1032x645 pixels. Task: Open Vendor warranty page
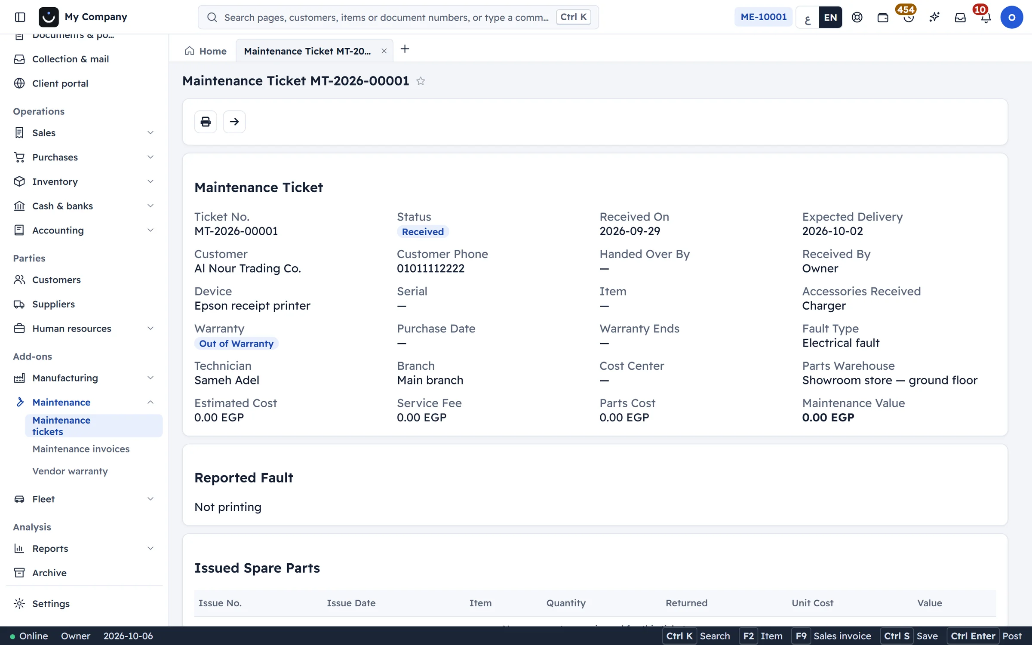tap(94, 471)
